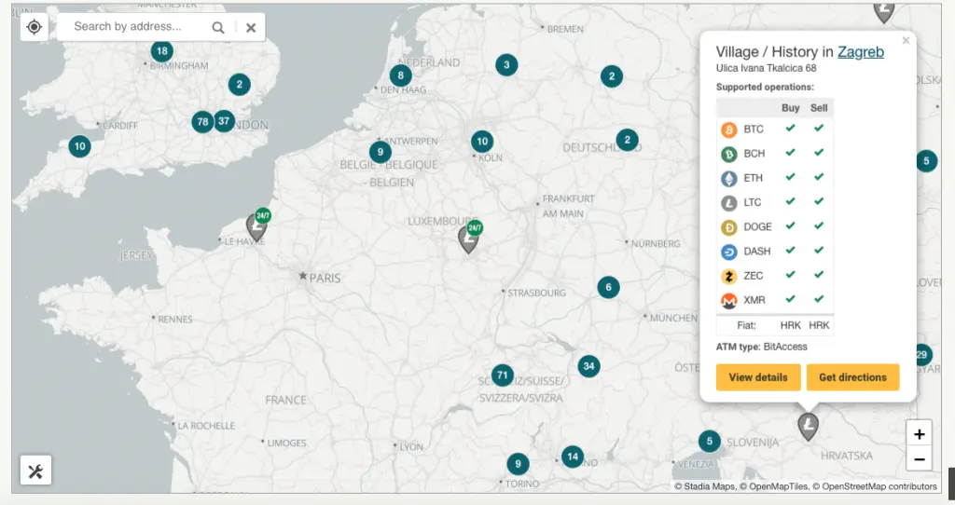Click the XMR Sell checkmark
This screenshot has height=505, width=955.
coord(819,299)
